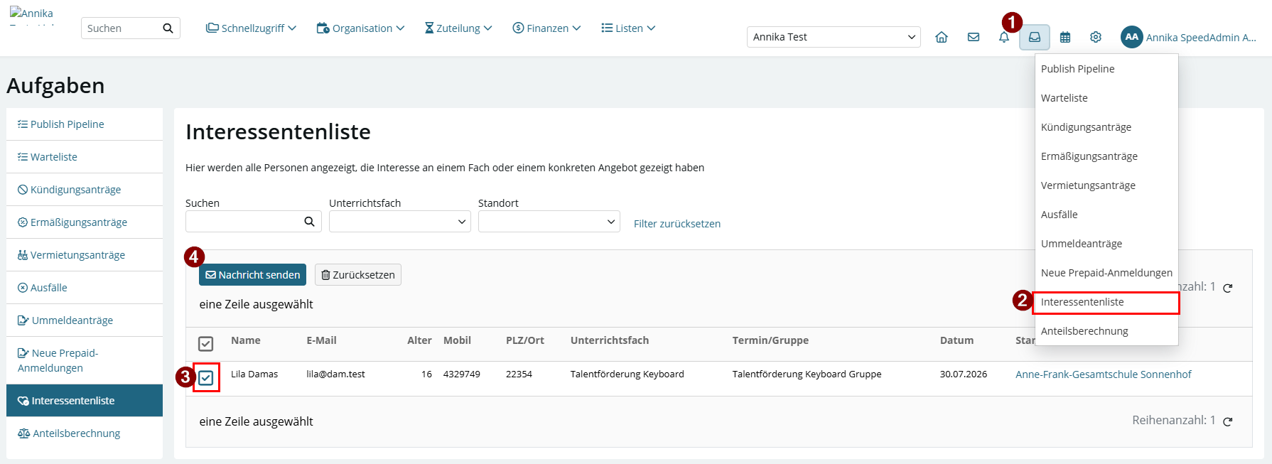Click the Filter zurücksetzen link
The height and width of the screenshot is (464, 1272).
677,224
